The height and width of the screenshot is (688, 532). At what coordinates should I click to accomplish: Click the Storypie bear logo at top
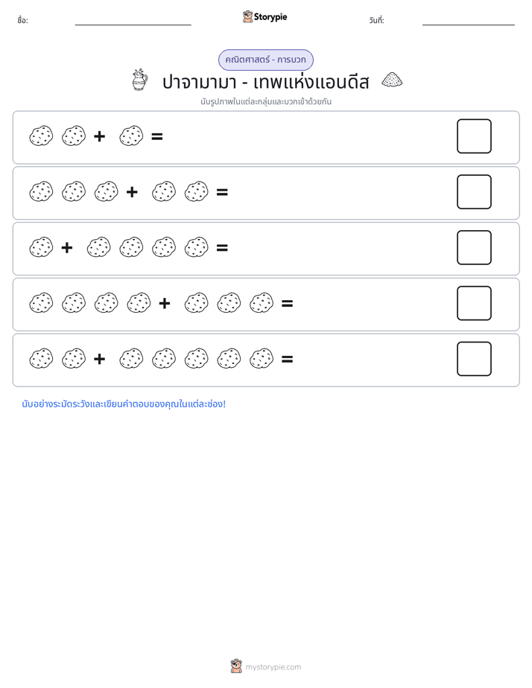[x=247, y=16]
